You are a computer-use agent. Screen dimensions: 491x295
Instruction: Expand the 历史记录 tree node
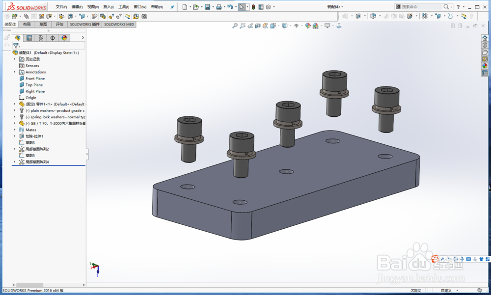pos(14,59)
